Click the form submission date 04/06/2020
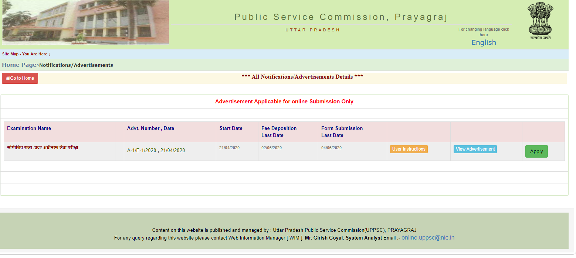 332,148
